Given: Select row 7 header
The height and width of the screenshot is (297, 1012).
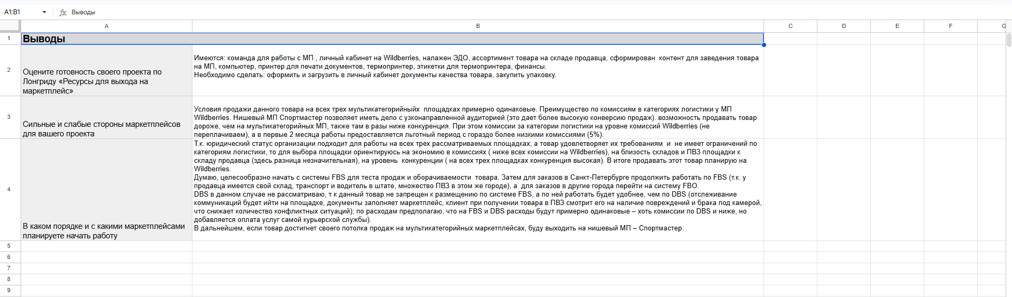Looking at the screenshot, I should (10, 268).
